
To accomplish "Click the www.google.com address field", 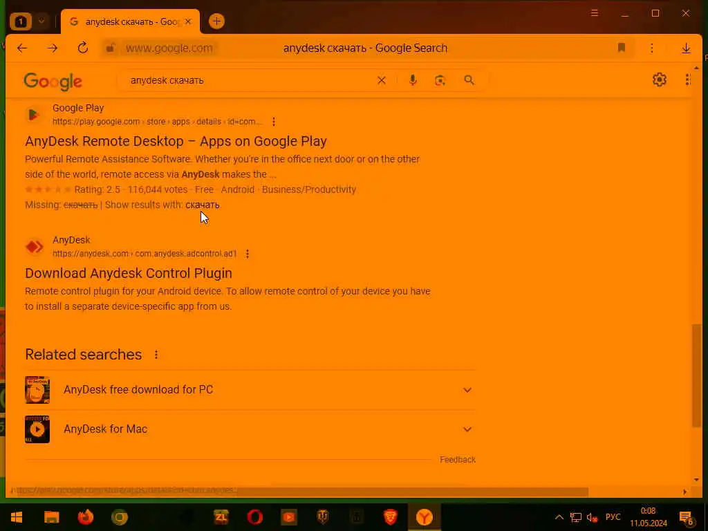I will (169, 48).
